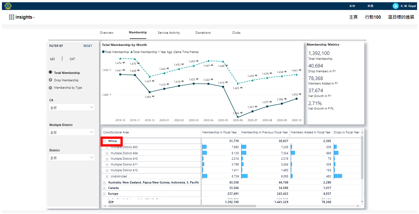
Task: Expand the Europe row plus icon
Action: coord(105,194)
